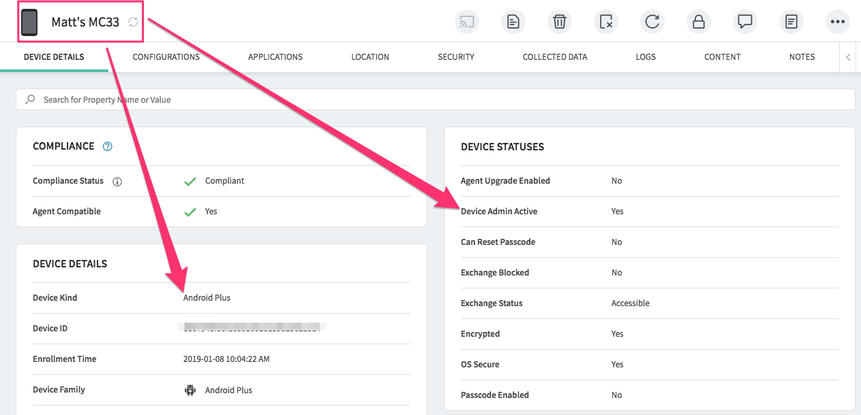Select the Collected Data tab
861x415 pixels.
(x=555, y=57)
